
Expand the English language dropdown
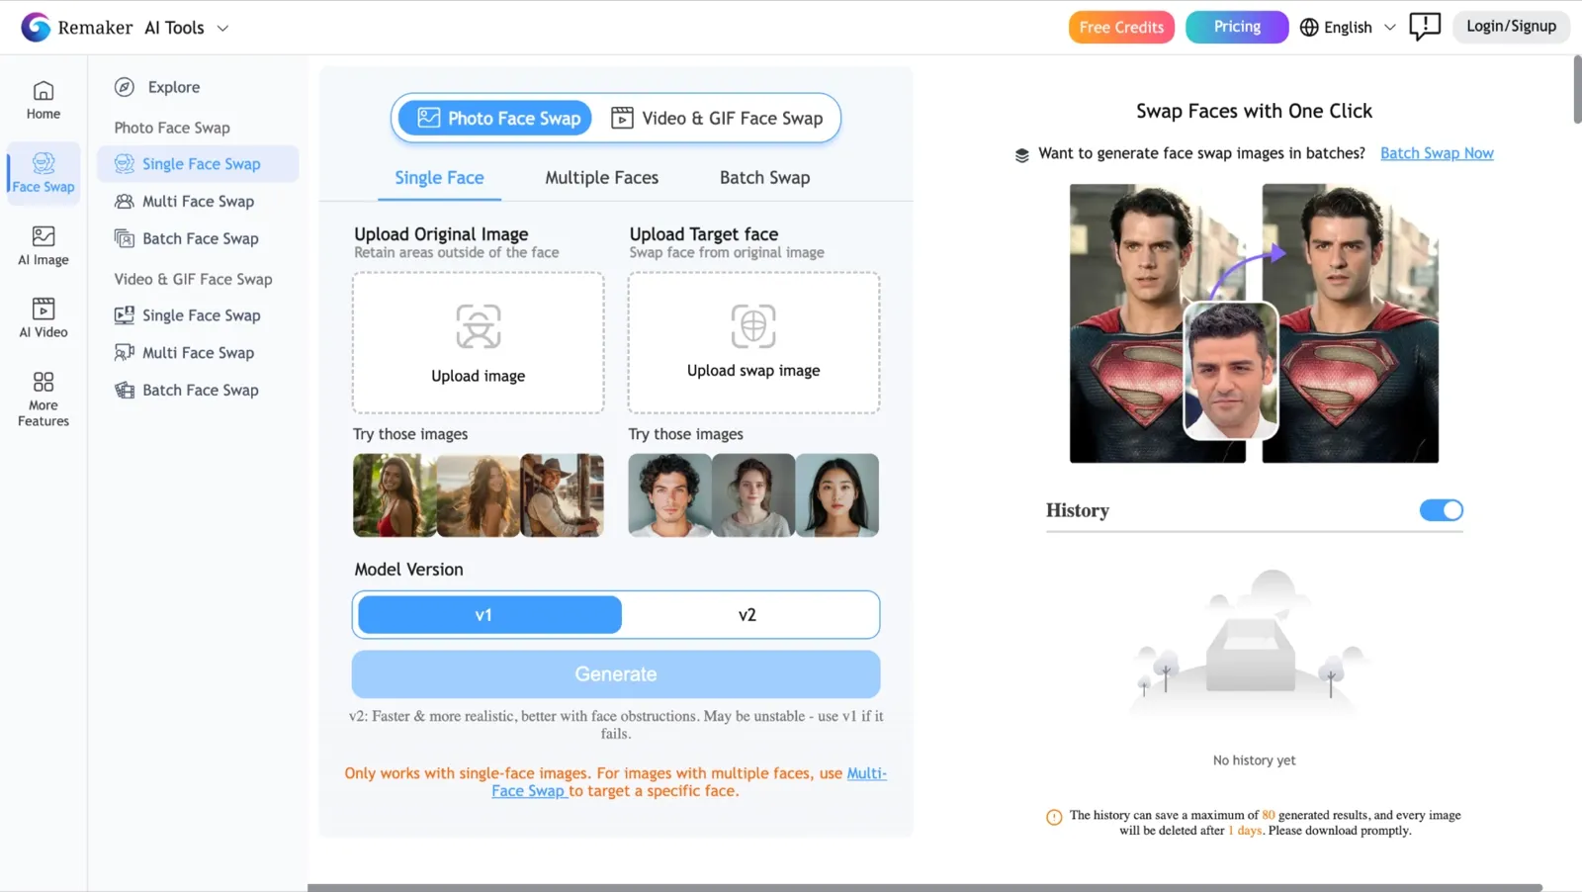pos(1389,27)
